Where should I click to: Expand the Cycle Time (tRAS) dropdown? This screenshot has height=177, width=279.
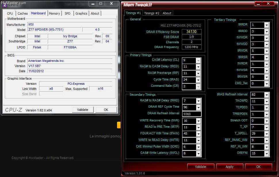pos(198,80)
